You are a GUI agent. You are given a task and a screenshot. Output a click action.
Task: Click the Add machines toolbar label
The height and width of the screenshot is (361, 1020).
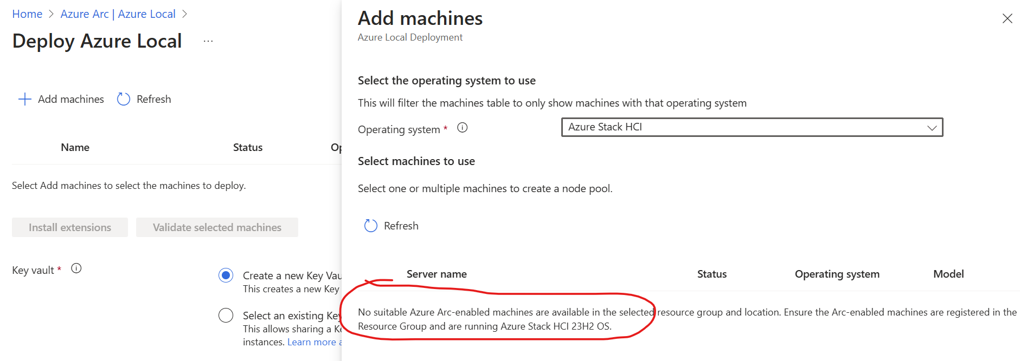71,99
